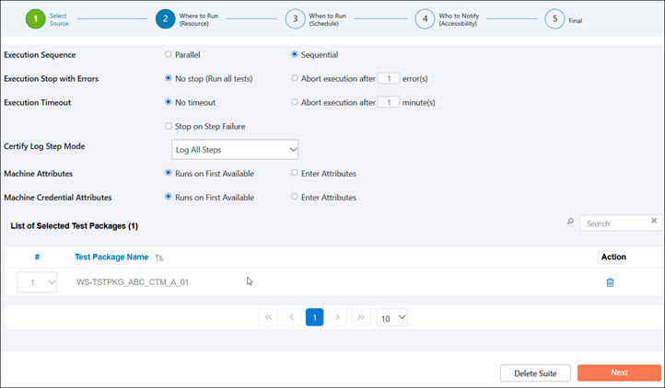Select Enter Attributes for Machine Attributes

pos(295,173)
